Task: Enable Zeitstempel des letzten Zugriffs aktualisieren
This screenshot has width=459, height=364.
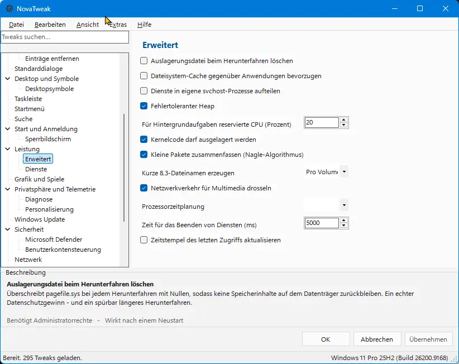Action: [x=144, y=240]
